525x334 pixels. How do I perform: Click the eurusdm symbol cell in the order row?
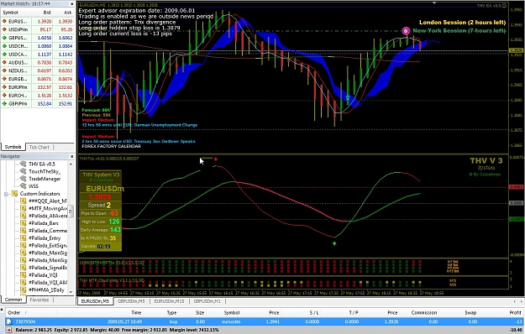(231, 321)
